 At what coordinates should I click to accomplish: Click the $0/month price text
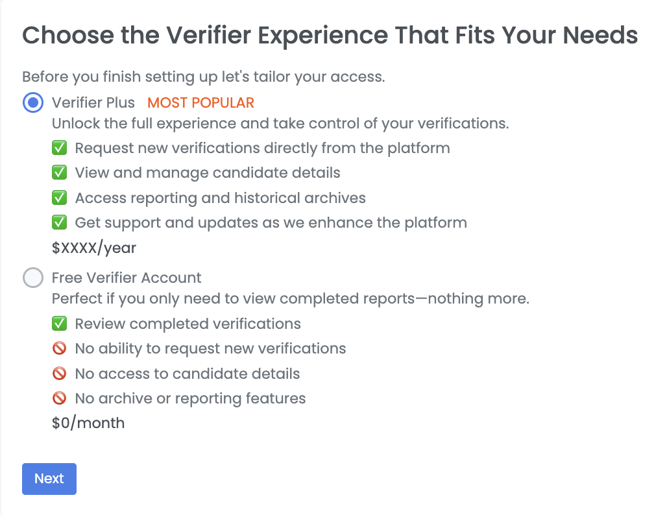[x=88, y=424]
